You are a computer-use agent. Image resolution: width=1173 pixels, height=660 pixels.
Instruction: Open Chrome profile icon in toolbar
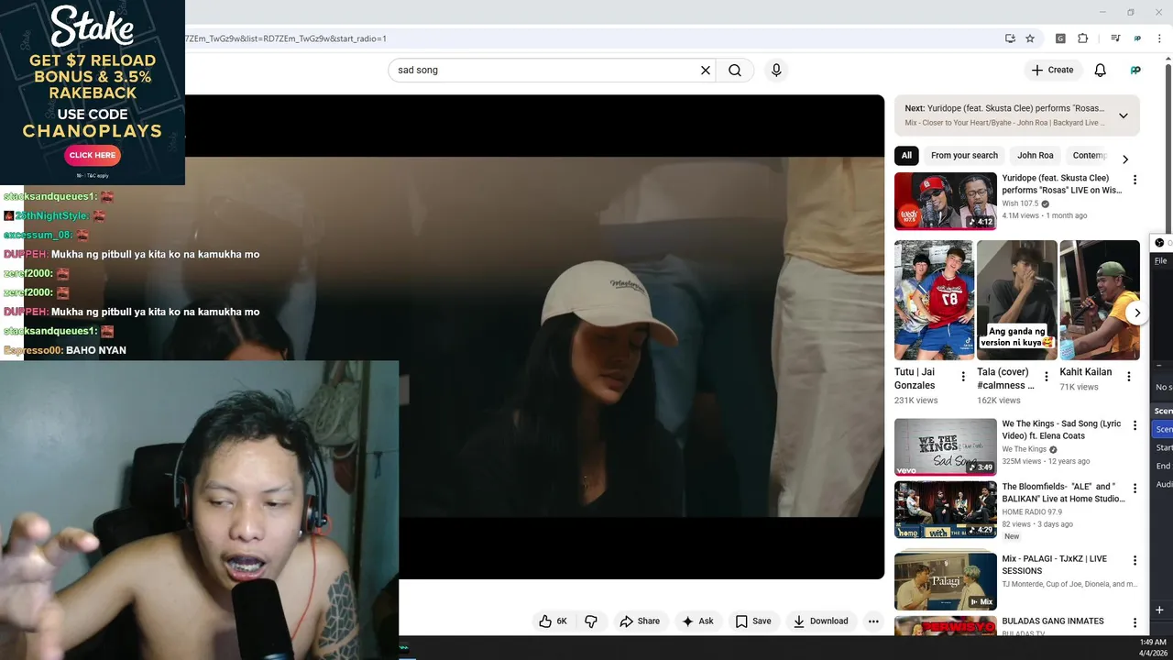pyautogui.click(x=1137, y=38)
